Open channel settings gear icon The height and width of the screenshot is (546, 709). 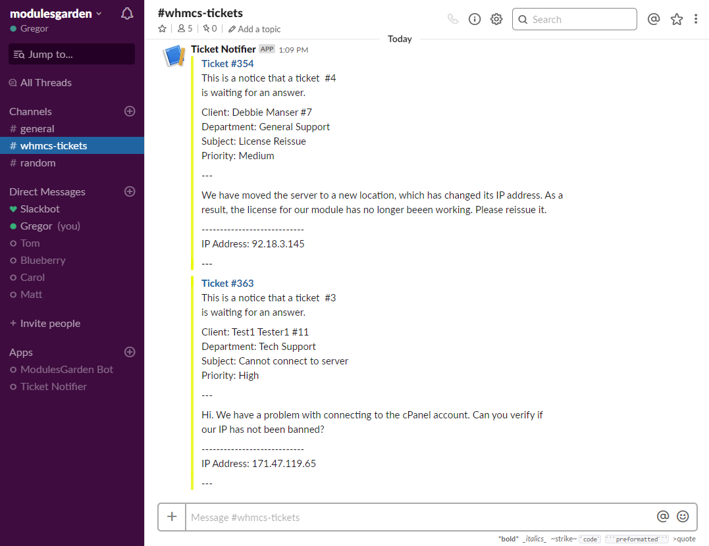point(496,19)
